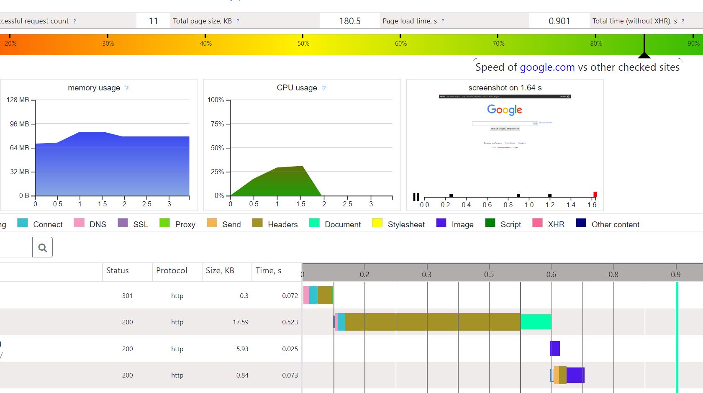Click the SSL legend color swatch
703x393 pixels.
click(123, 223)
